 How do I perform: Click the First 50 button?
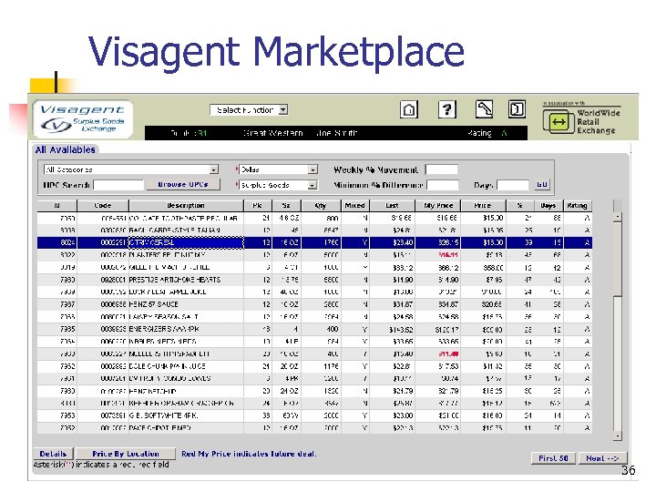pos(553,458)
